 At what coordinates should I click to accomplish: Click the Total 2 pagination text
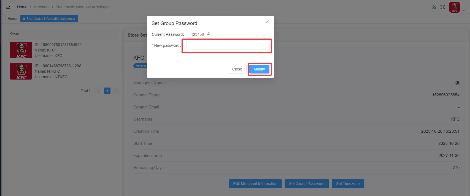click(86, 91)
